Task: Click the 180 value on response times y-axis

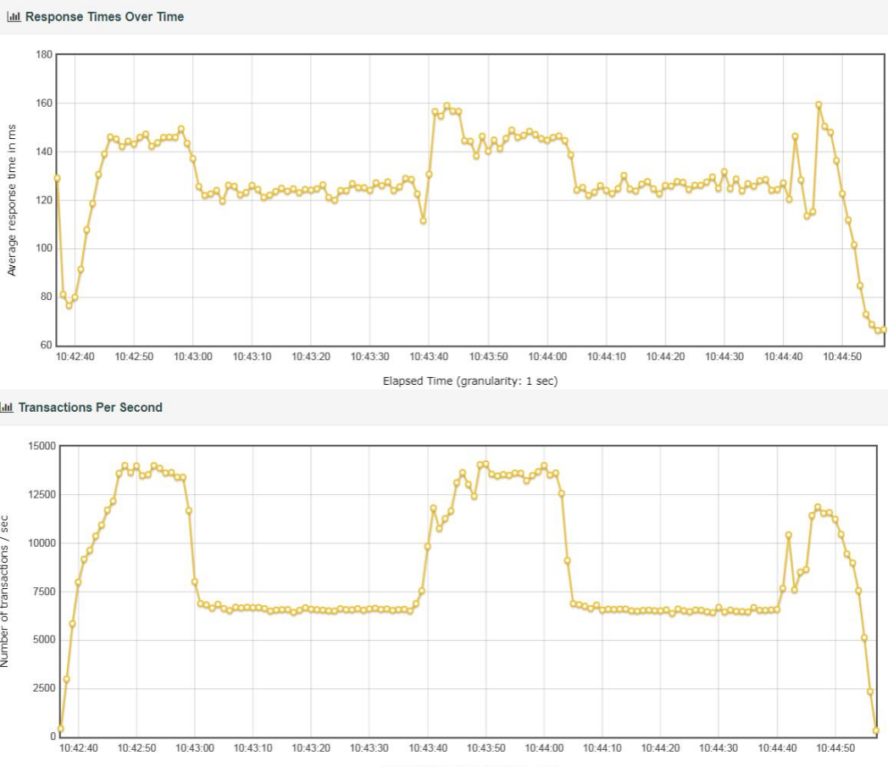Action: point(43,54)
